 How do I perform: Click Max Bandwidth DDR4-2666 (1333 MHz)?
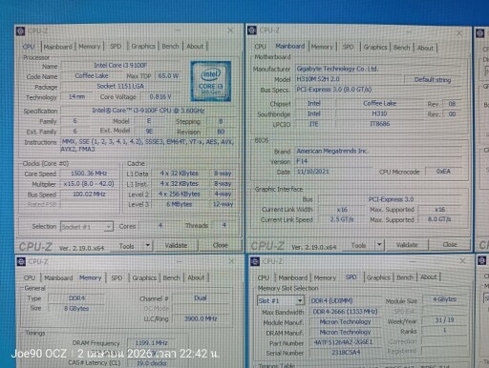pyautogui.click(x=346, y=312)
